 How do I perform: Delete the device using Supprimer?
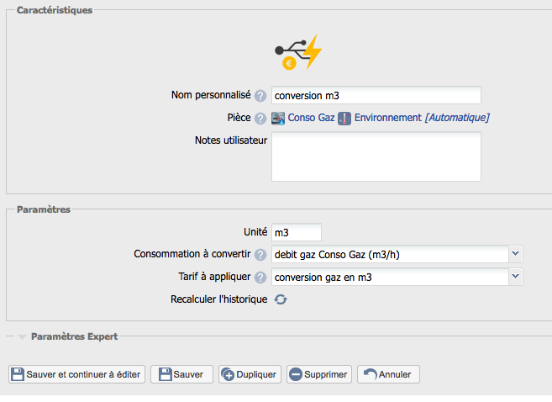318,374
